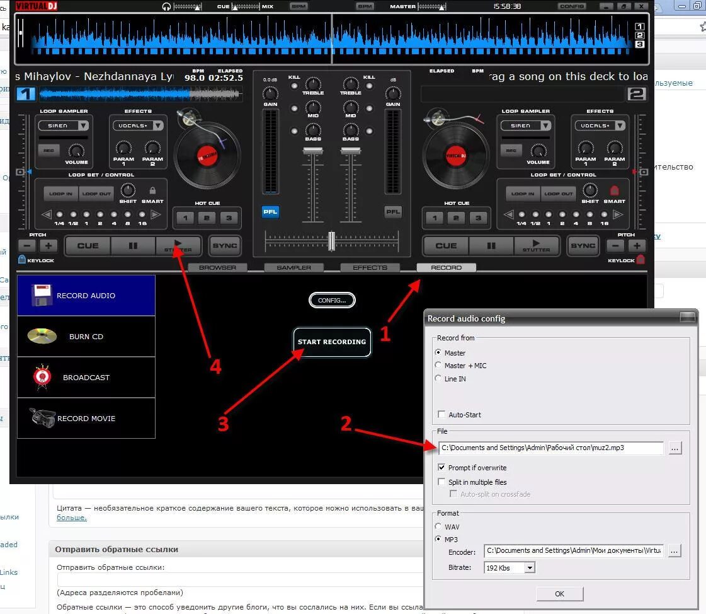Select MP3 format radio button
The height and width of the screenshot is (614, 706).
tap(438, 539)
